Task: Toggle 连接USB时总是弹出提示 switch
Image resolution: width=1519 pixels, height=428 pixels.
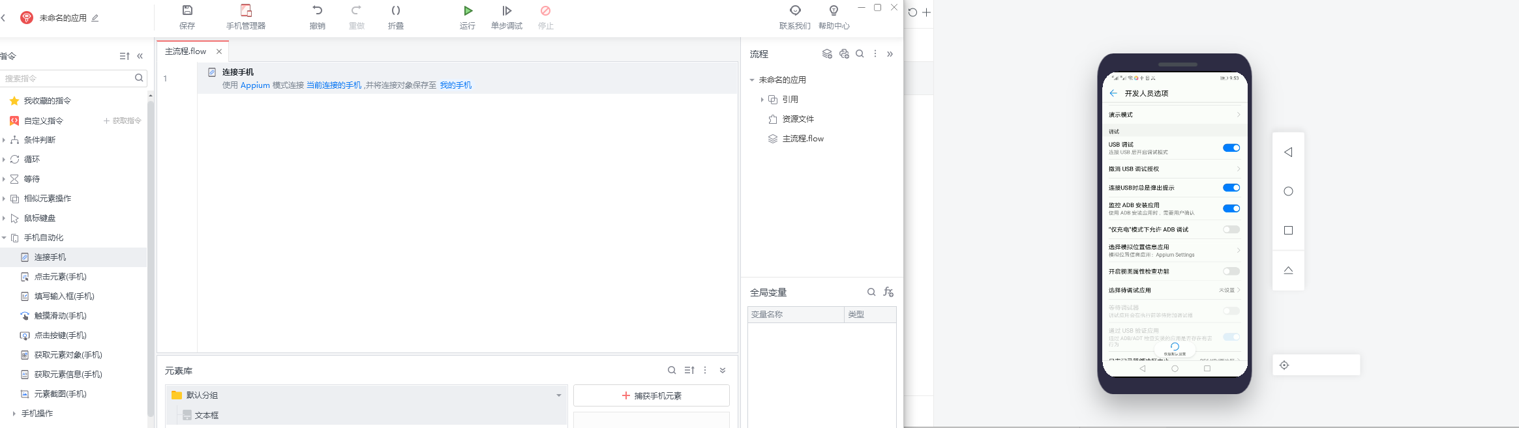Action: 1231,188
